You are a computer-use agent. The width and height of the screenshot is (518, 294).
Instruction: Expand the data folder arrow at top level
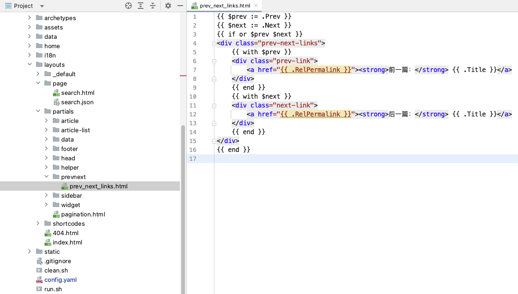(x=29, y=36)
